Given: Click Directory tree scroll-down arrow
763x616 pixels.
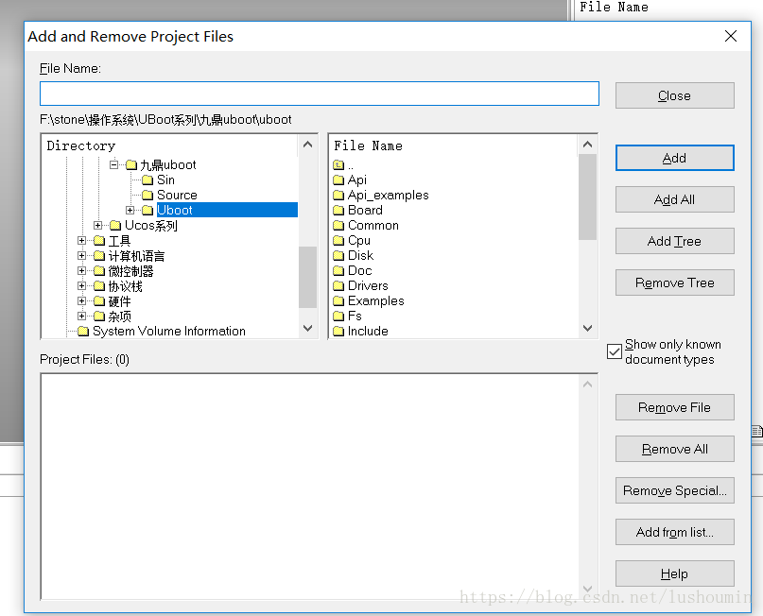Looking at the screenshot, I should click(307, 328).
